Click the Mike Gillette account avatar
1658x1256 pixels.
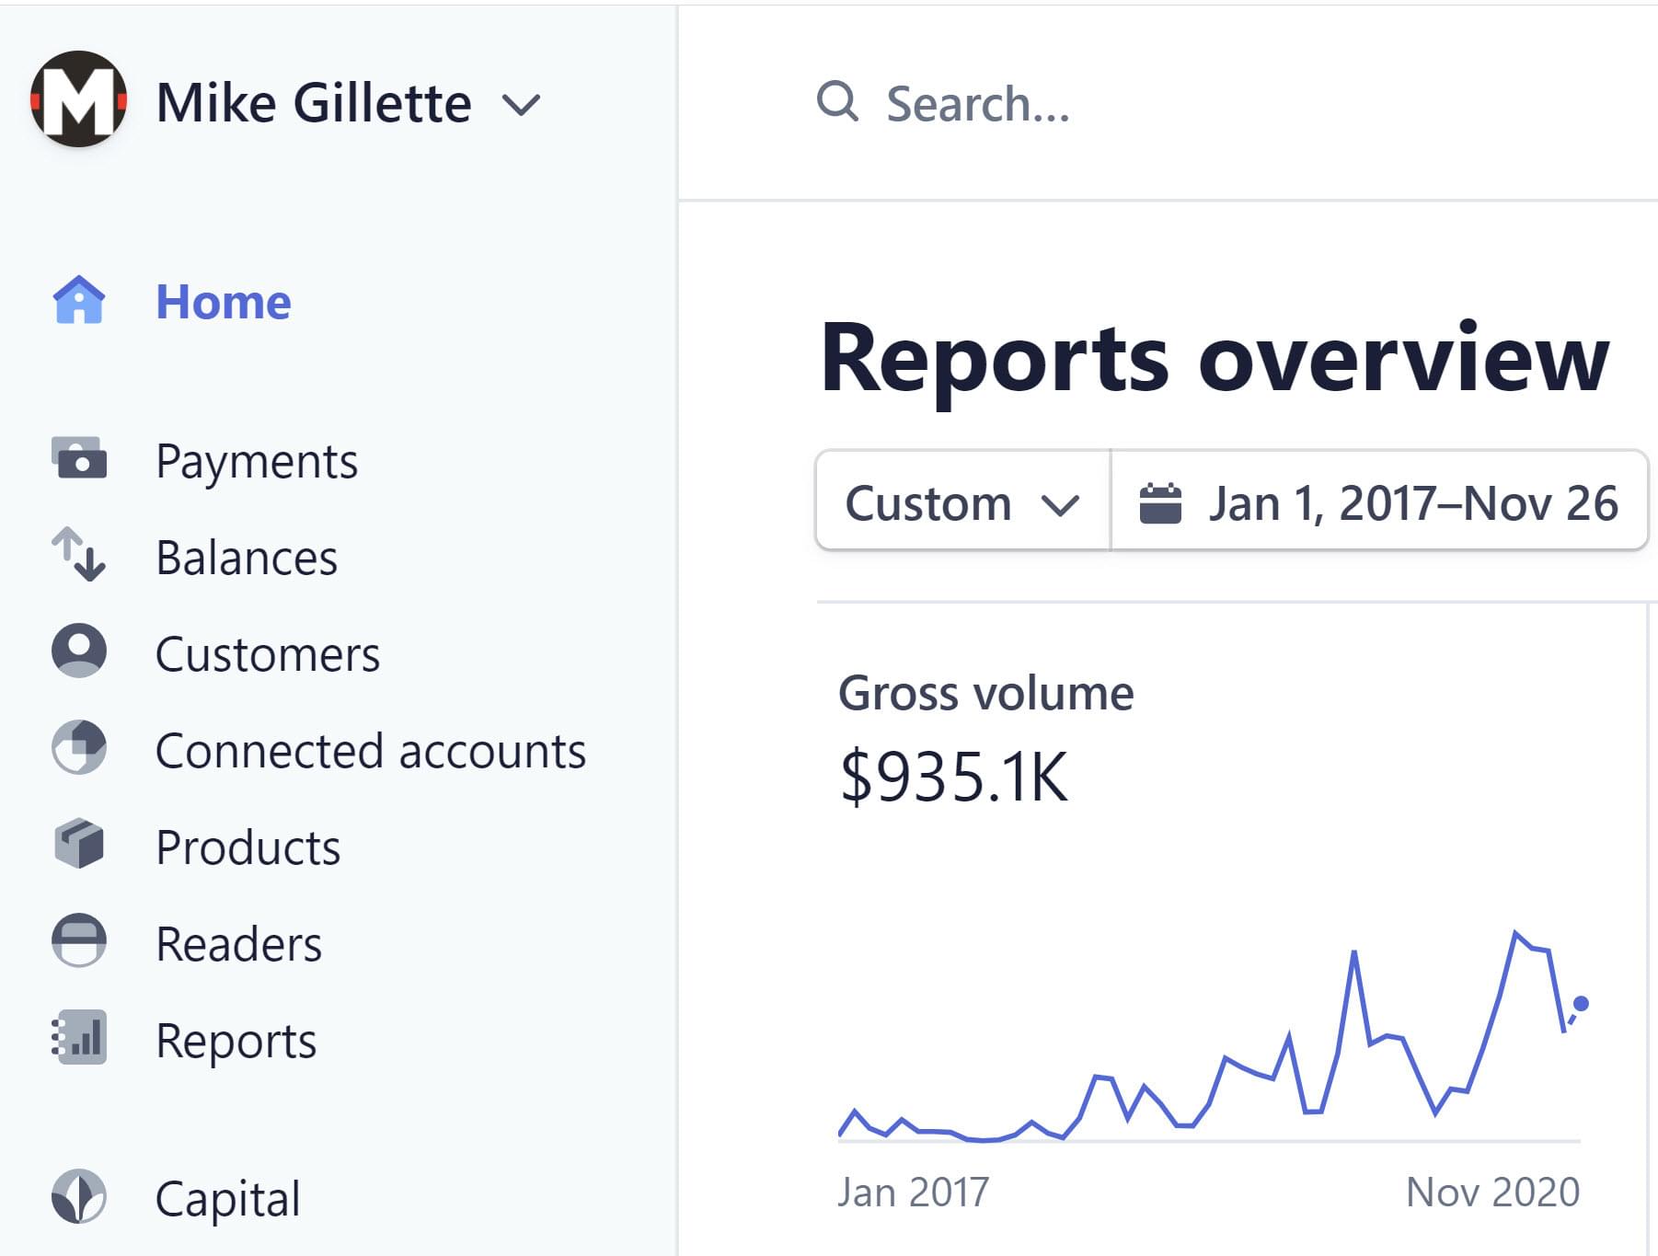pos(79,99)
